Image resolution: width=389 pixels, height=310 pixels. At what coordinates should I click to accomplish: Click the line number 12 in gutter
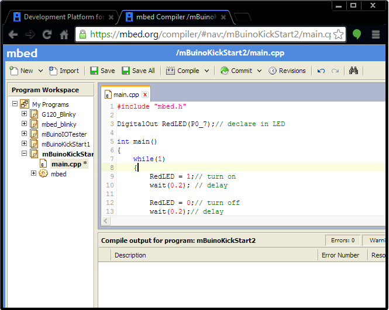110,203
